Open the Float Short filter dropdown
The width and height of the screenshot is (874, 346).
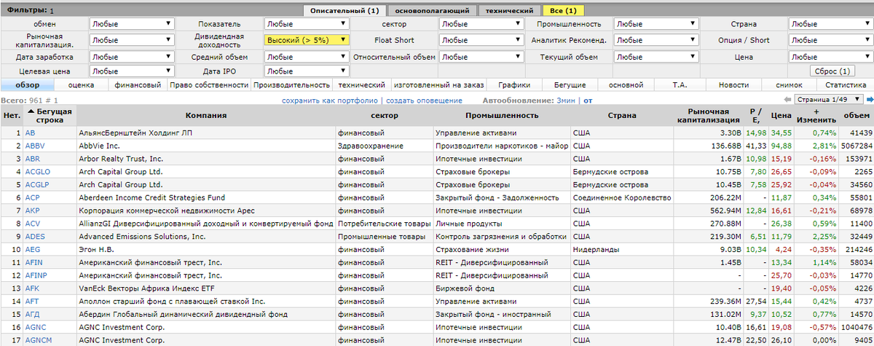click(482, 40)
